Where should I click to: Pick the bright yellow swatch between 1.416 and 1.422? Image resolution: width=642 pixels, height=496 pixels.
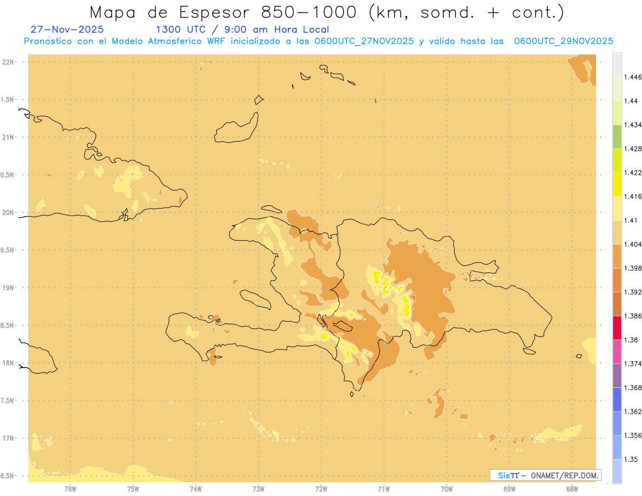[617, 184]
